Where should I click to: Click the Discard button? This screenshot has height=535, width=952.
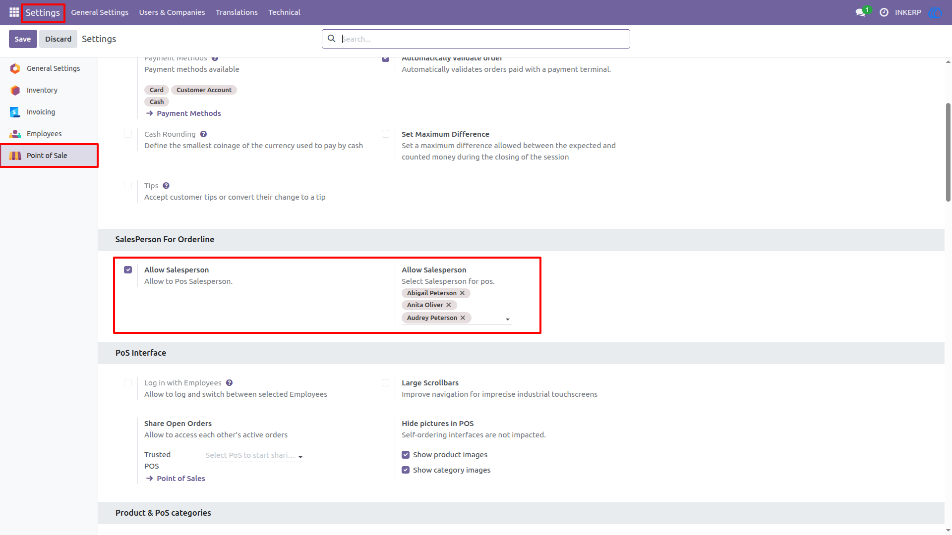pos(58,39)
